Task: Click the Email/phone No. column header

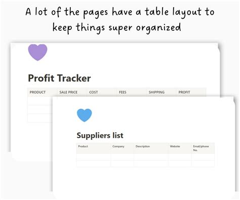Action: pos(201,148)
